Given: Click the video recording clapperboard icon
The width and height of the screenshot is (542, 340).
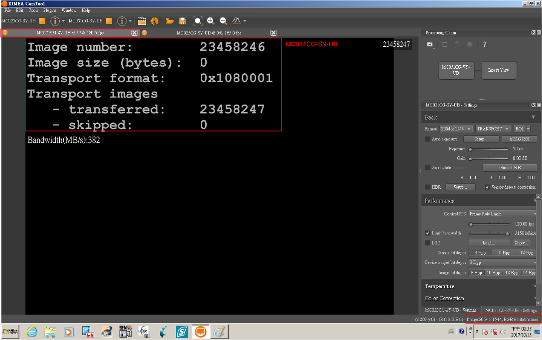Looking at the screenshot, I should point(142,21).
